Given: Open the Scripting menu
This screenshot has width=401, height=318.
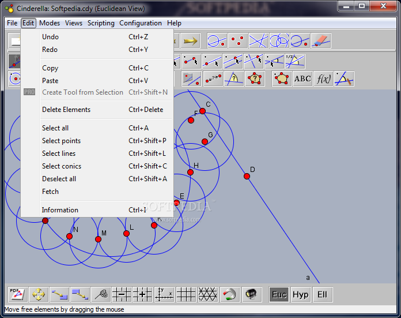Looking at the screenshot, I should [x=101, y=23].
